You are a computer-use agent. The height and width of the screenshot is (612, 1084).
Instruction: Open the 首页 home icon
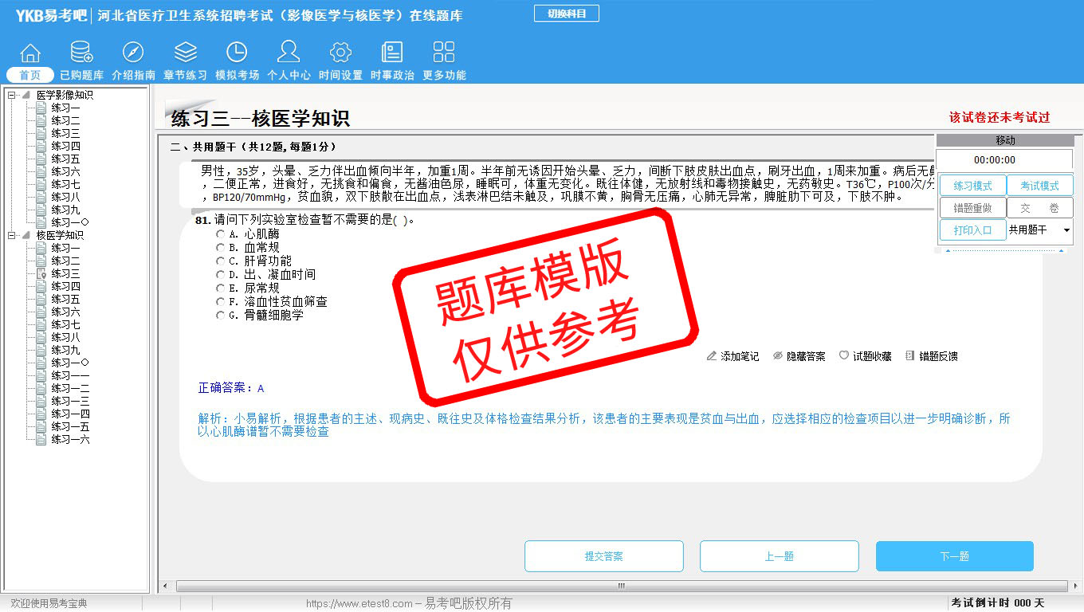(x=30, y=53)
